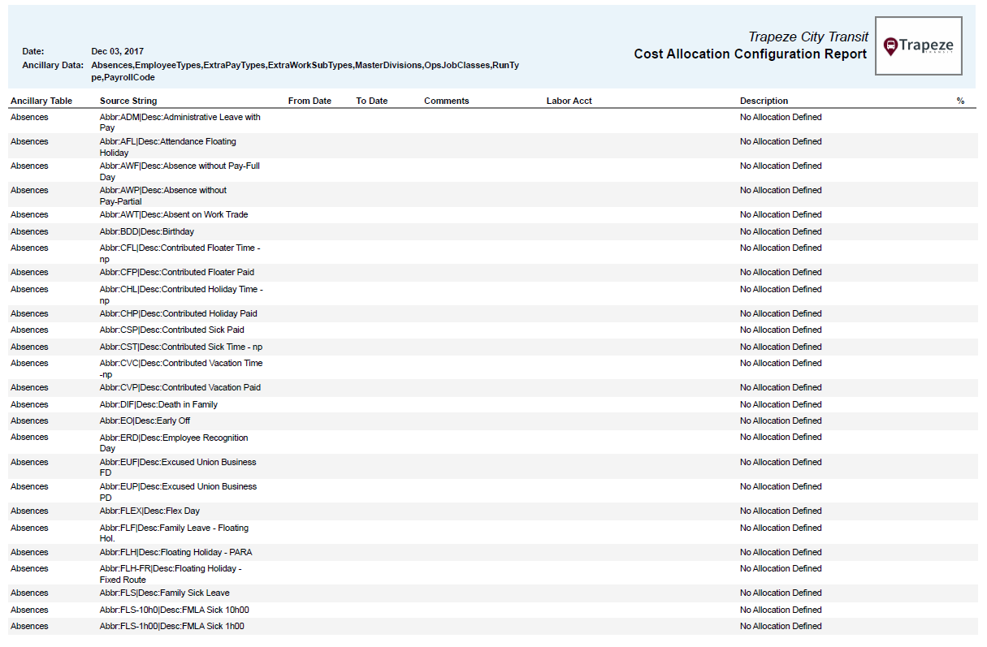Click the To Date column header
Viewport: 987px width, 647px height.
(x=371, y=101)
